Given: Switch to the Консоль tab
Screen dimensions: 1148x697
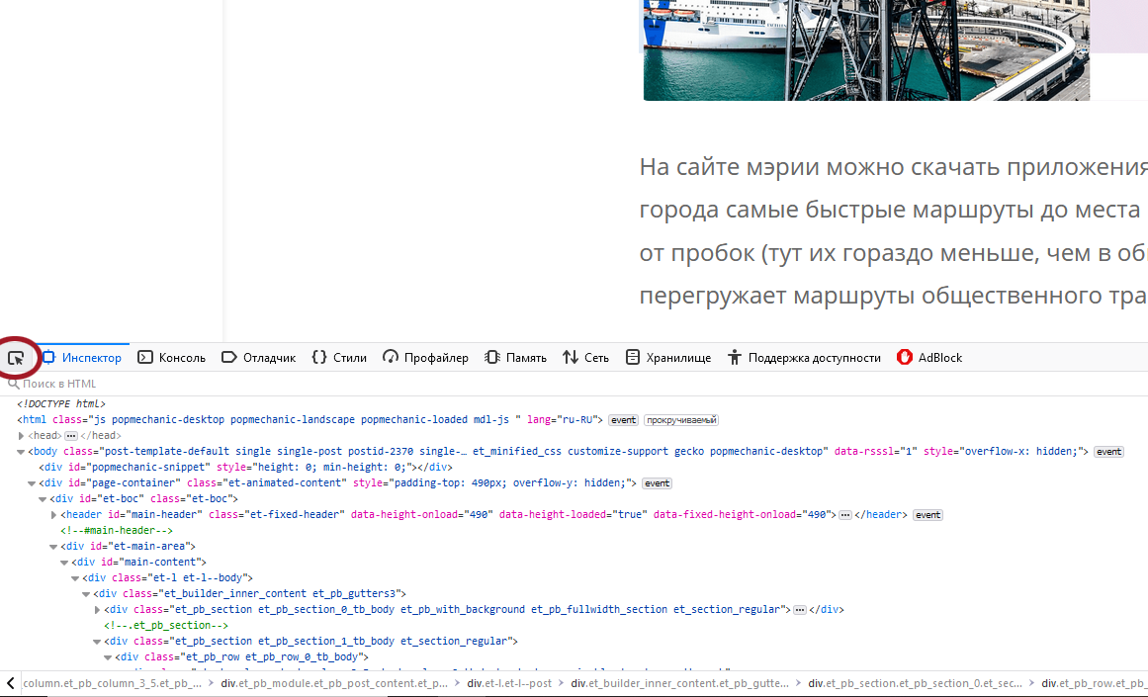Looking at the screenshot, I should (171, 358).
